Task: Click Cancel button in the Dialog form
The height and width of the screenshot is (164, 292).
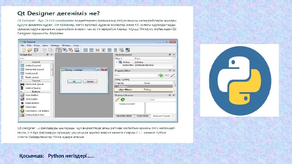Action: (90, 81)
